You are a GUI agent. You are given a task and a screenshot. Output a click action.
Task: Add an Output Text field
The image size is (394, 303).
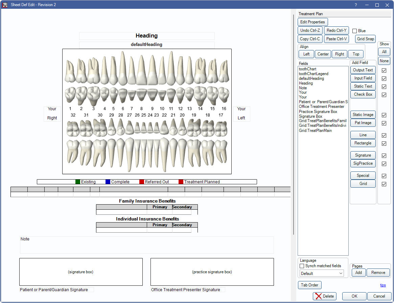363,70
